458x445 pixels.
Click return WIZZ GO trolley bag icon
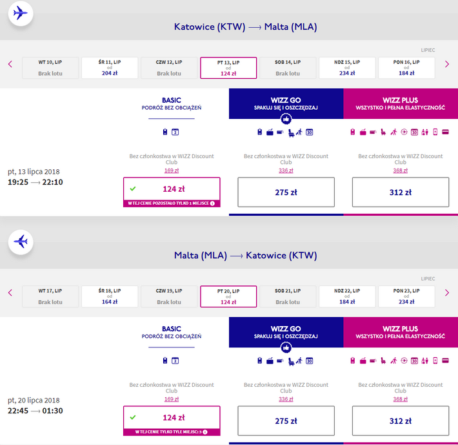pyautogui.click(x=270, y=361)
